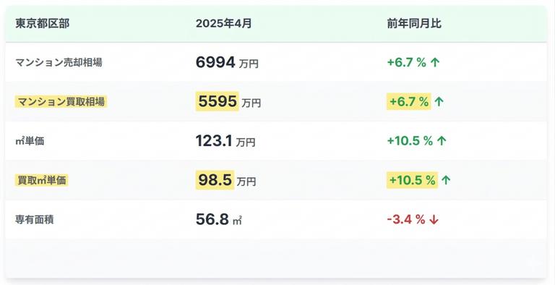
Task: Click the up arrow in マンション売却相場 row
Action: tap(435, 63)
